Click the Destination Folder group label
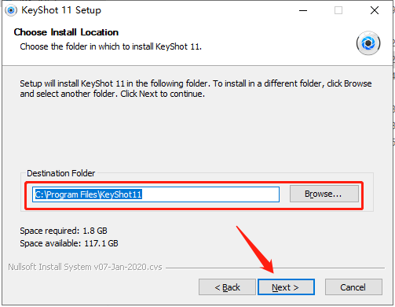395x307 pixels. pyautogui.click(x=61, y=173)
